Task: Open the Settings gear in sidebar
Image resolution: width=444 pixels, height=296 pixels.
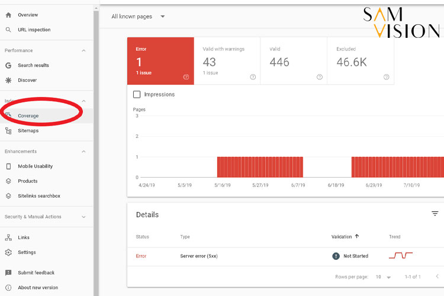Action: (x=27, y=252)
